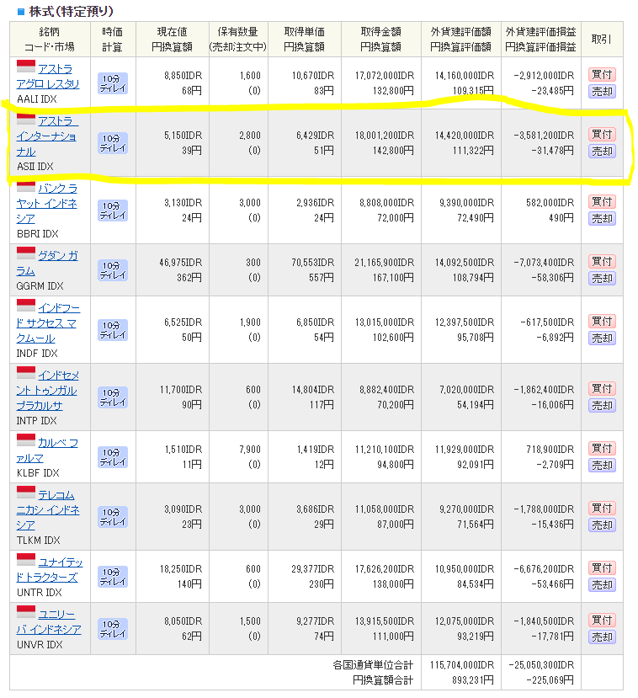Click the total value 115,704,000IDR
Screen dimensions: 638x698
click(x=462, y=665)
